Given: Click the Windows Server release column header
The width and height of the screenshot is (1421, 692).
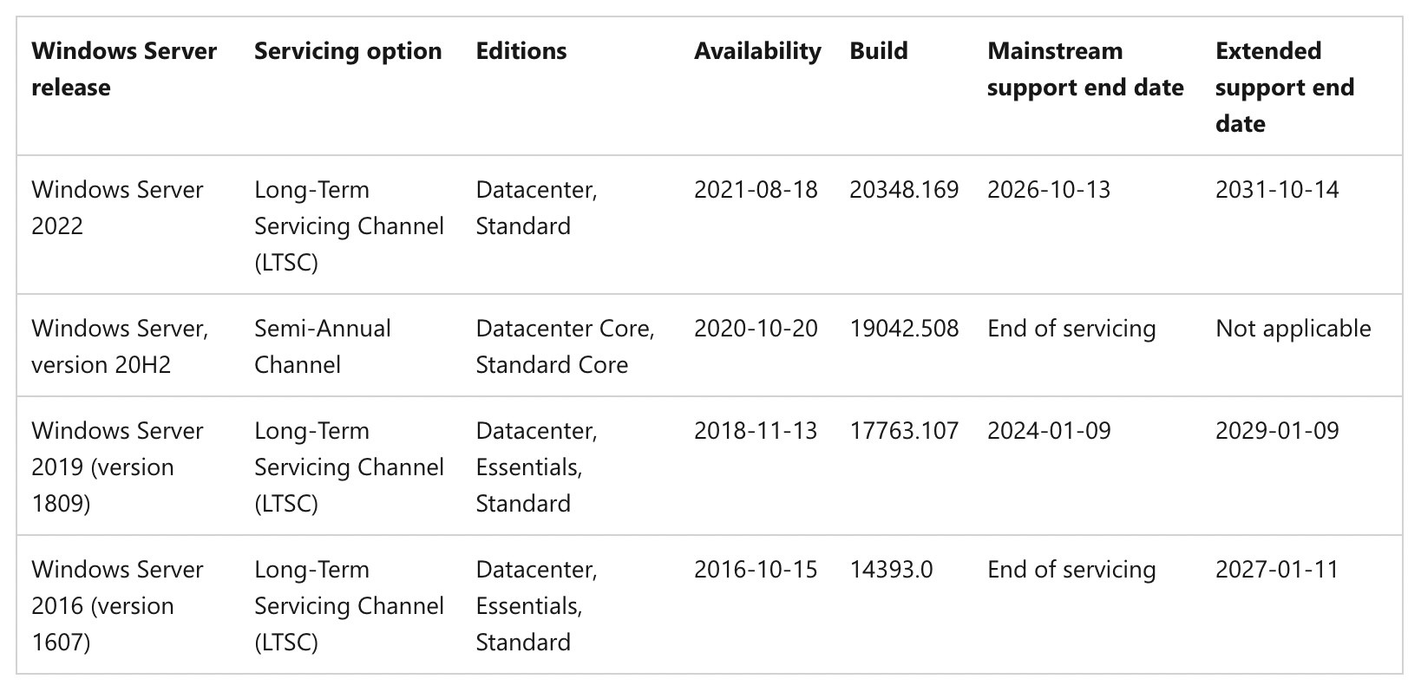Looking at the screenshot, I should pyautogui.click(x=124, y=69).
